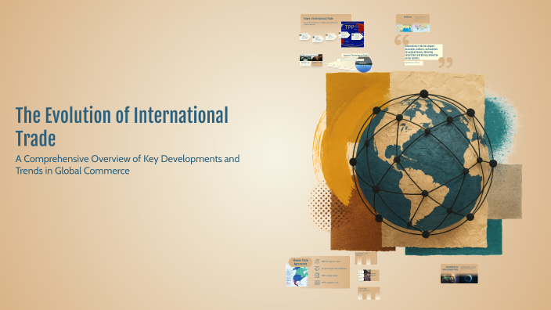Open the 'Impact of Technology on Trade' topic
551x310 pixels.
tap(355, 55)
